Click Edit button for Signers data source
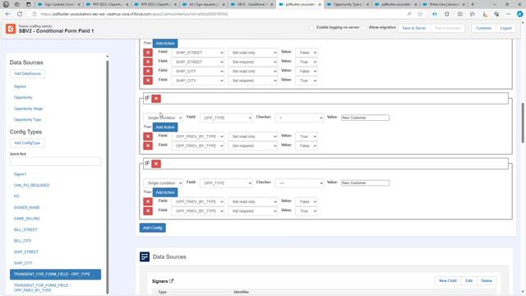This screenshot has width=526, height=296. coord(469,280)
